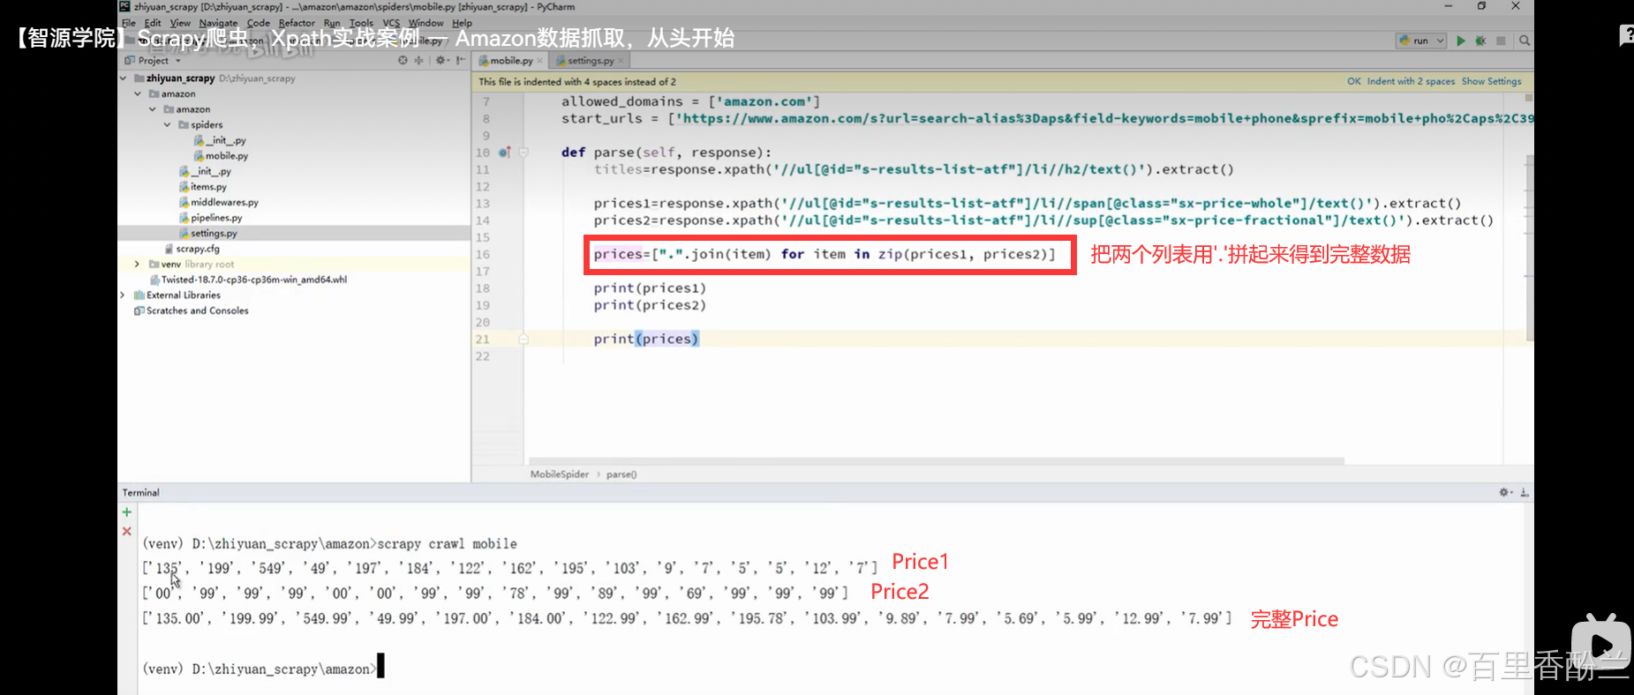Close terminal session with red X icon

pos(127,531)
